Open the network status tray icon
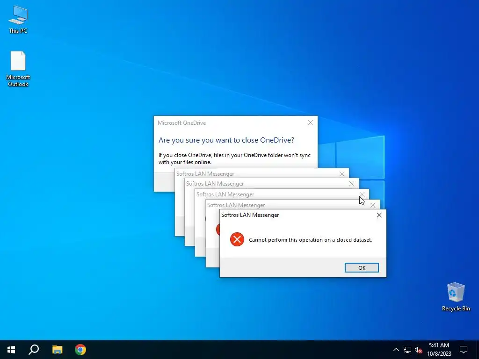The height and width of the screenshot is (359, 479). 407,350
